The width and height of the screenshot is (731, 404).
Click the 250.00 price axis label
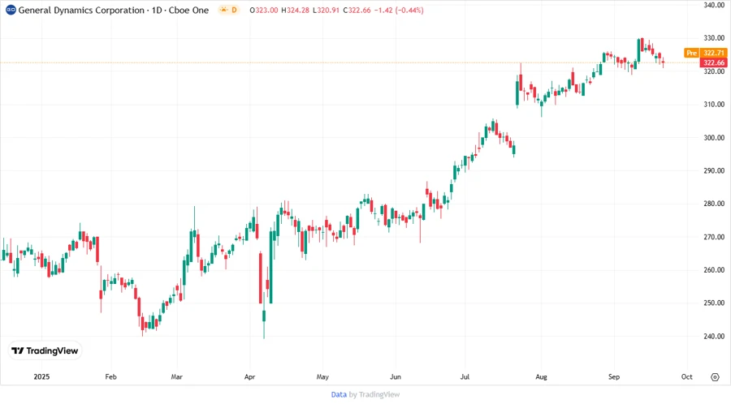714,303
